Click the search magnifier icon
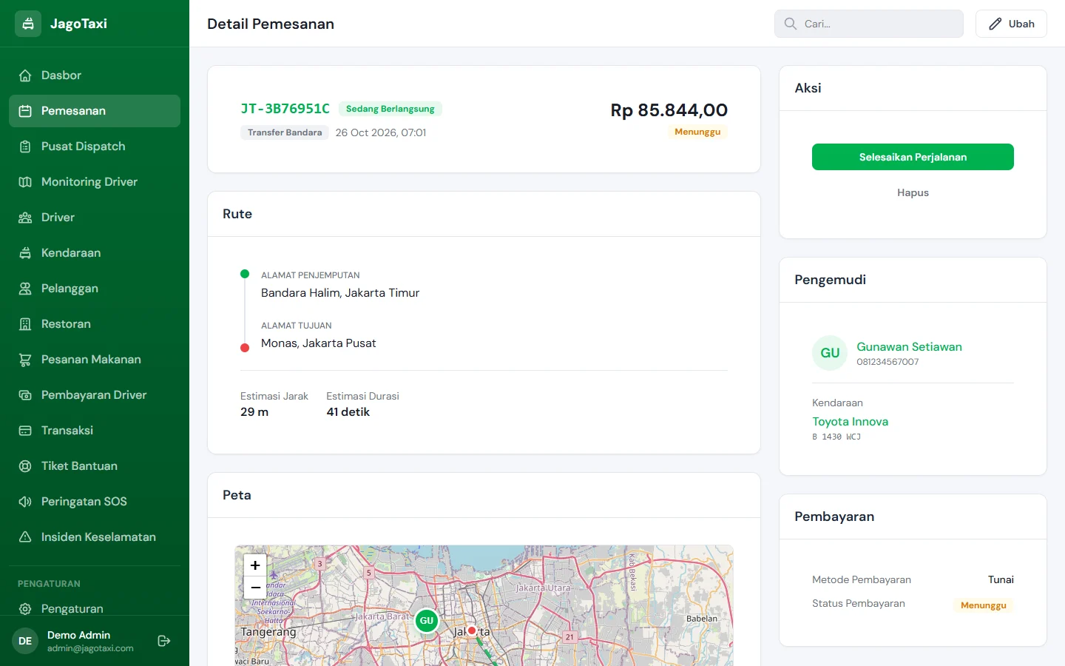1065x666 pixels. tap(791, 24)
